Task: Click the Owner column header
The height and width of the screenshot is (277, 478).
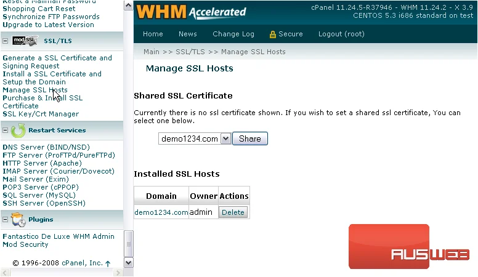Action: [x=204, y=196]
